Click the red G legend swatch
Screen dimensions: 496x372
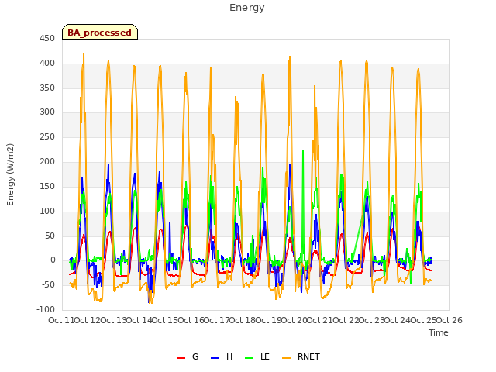(x=181, y=358)
